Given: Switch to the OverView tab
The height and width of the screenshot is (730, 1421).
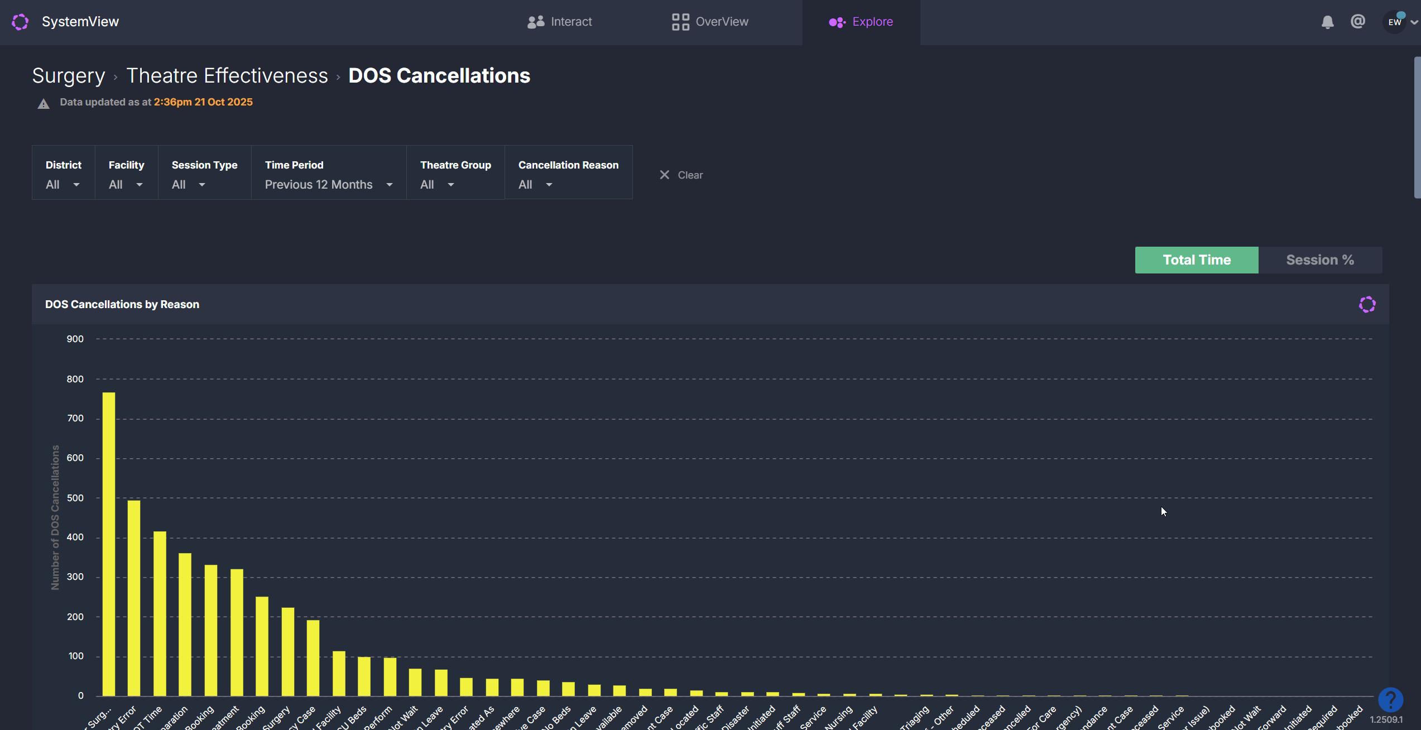Looking at the screenshot, I should 710,22.
